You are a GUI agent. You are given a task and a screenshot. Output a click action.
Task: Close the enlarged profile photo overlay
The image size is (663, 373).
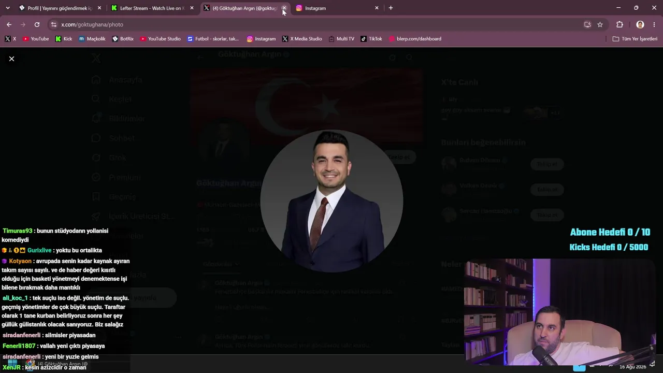pos(11,59)
